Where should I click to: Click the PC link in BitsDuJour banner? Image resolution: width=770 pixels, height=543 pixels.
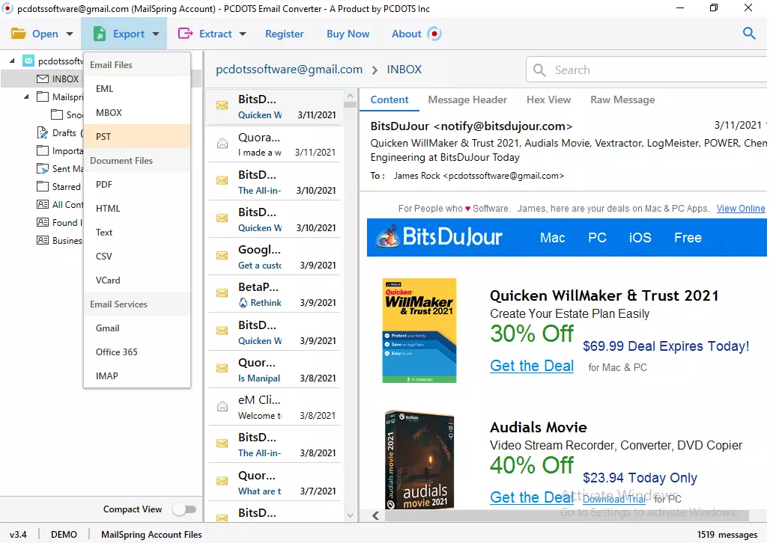[597, 237]
